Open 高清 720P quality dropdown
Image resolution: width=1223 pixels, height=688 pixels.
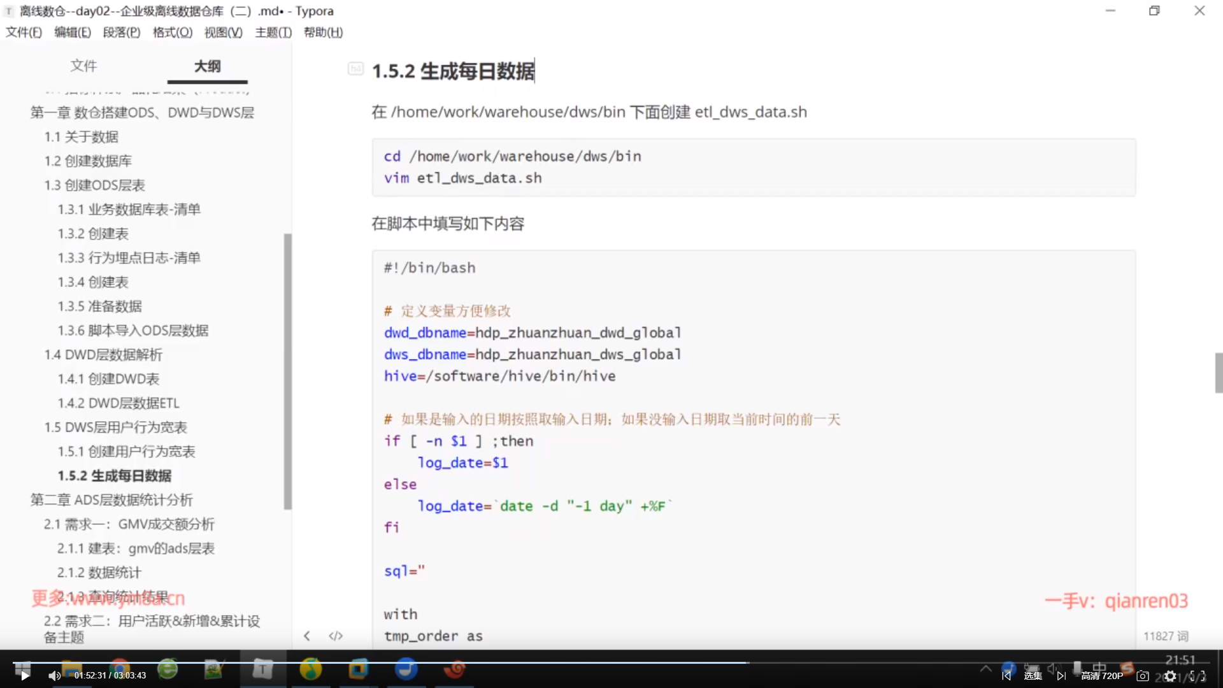point(1102,676)
